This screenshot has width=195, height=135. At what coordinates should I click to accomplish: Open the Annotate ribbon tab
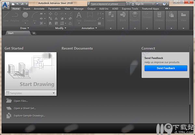39,9
